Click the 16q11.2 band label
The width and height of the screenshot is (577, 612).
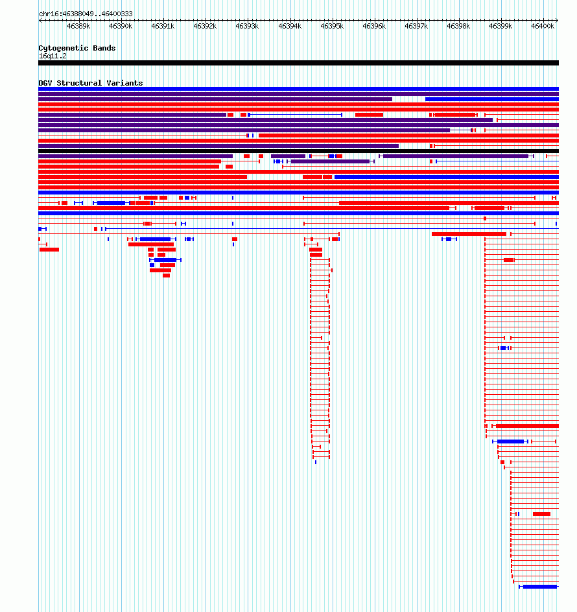(53, 56)
